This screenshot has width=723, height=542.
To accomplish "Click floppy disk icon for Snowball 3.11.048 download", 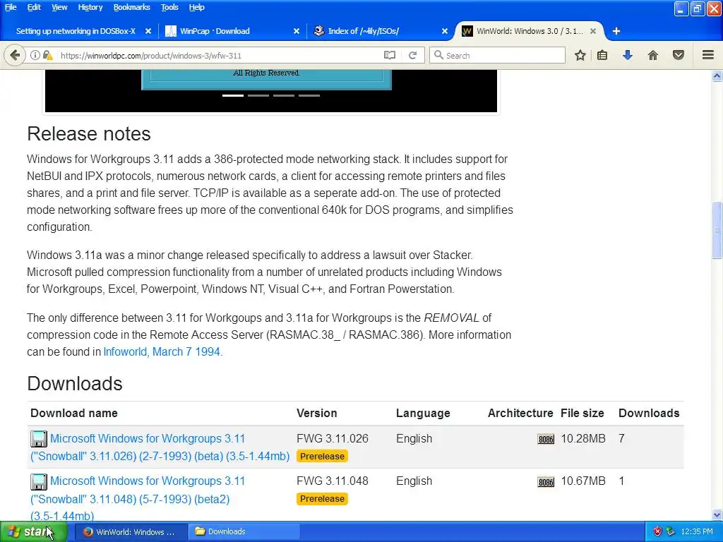I will click(x=39, y=481).
